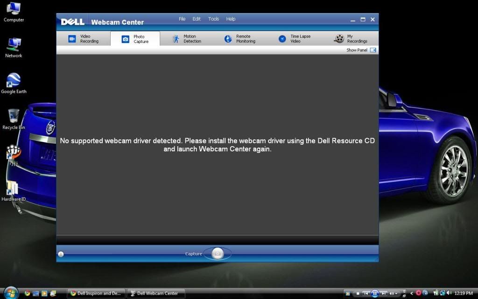Expand hidden system tray icons

point(412,293)
